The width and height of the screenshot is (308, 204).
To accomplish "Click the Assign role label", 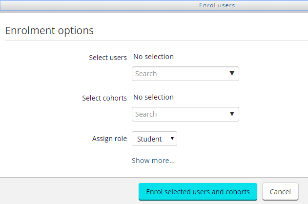I will click(109, 139).
